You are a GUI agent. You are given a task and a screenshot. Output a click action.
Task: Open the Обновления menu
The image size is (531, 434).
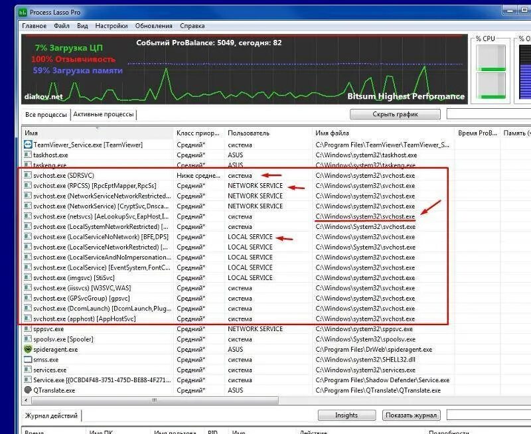pyautogui.click(x=154, y=26)
